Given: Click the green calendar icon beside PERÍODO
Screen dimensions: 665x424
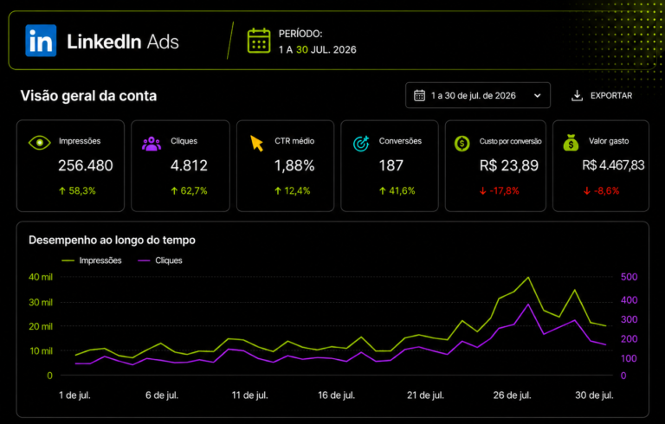Looking at the screenshot, I should click(x=259, y=41).
